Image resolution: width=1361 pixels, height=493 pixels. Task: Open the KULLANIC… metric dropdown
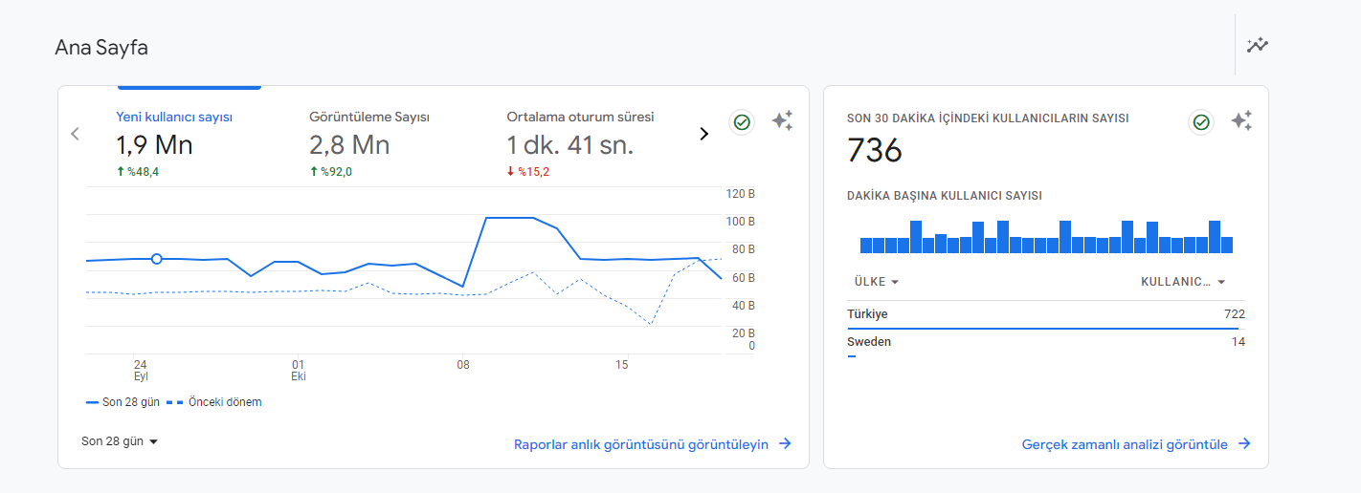coord(1183,282)
